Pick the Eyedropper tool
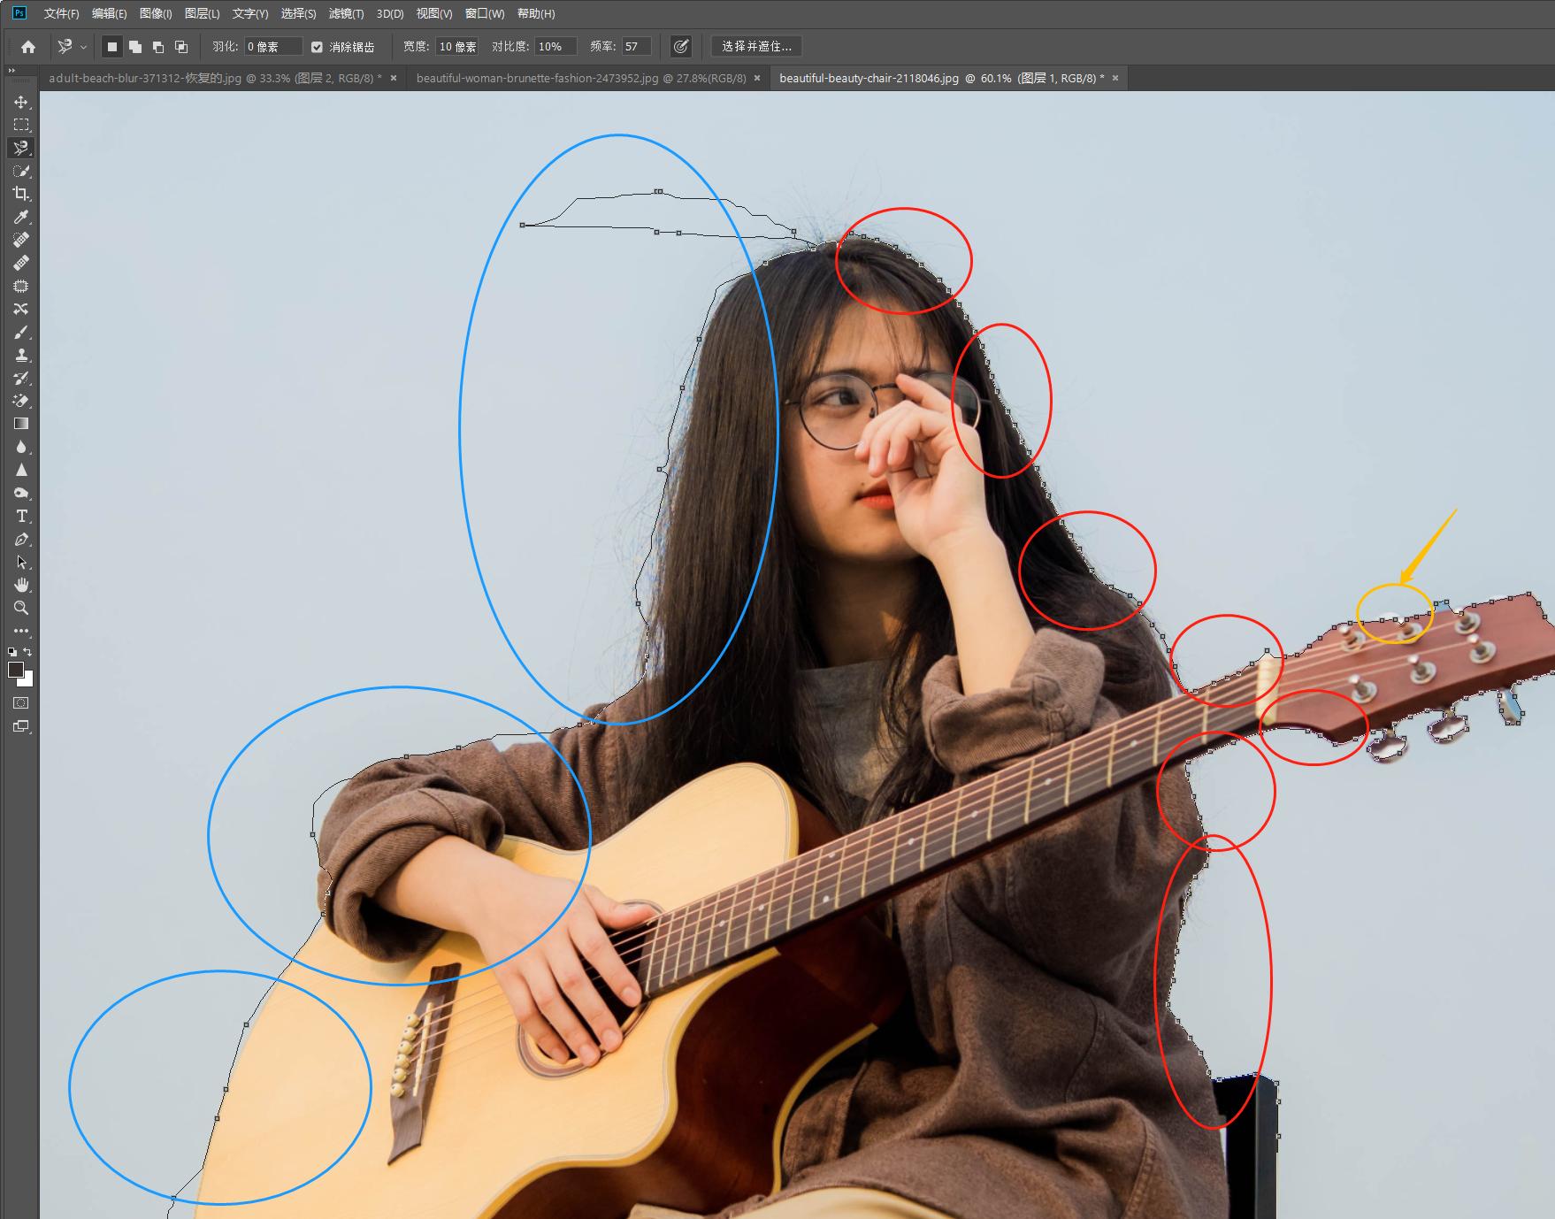The height and width of the screenshot is (1219, 1555). (x=21, y=217)
